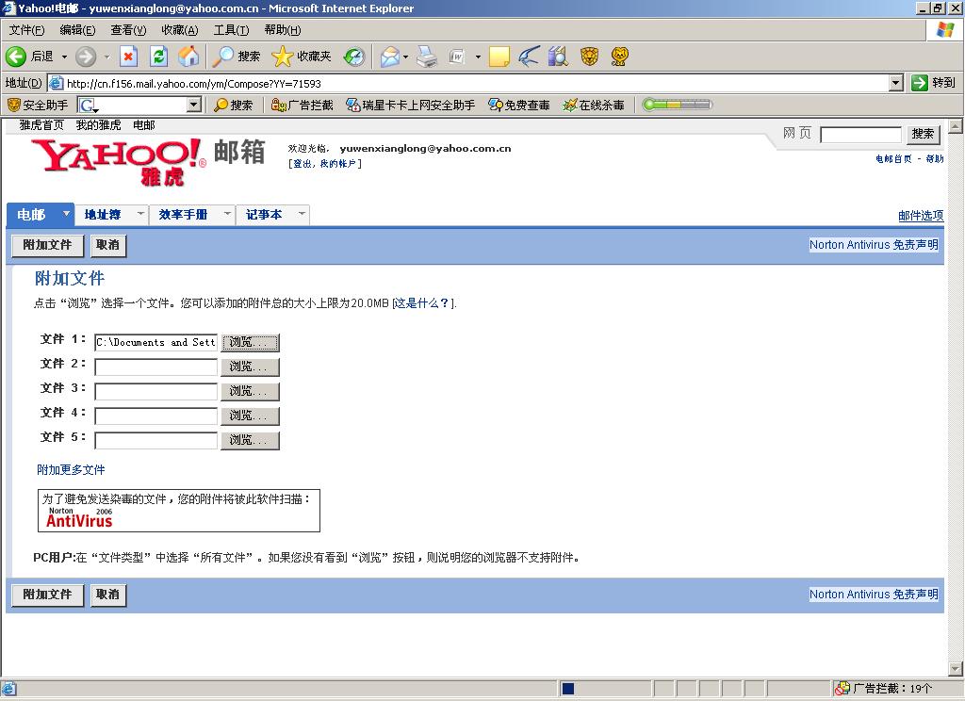Click the 网页 搜索 button
Viewport: 965px width, 701px height.
pos(923,134)
